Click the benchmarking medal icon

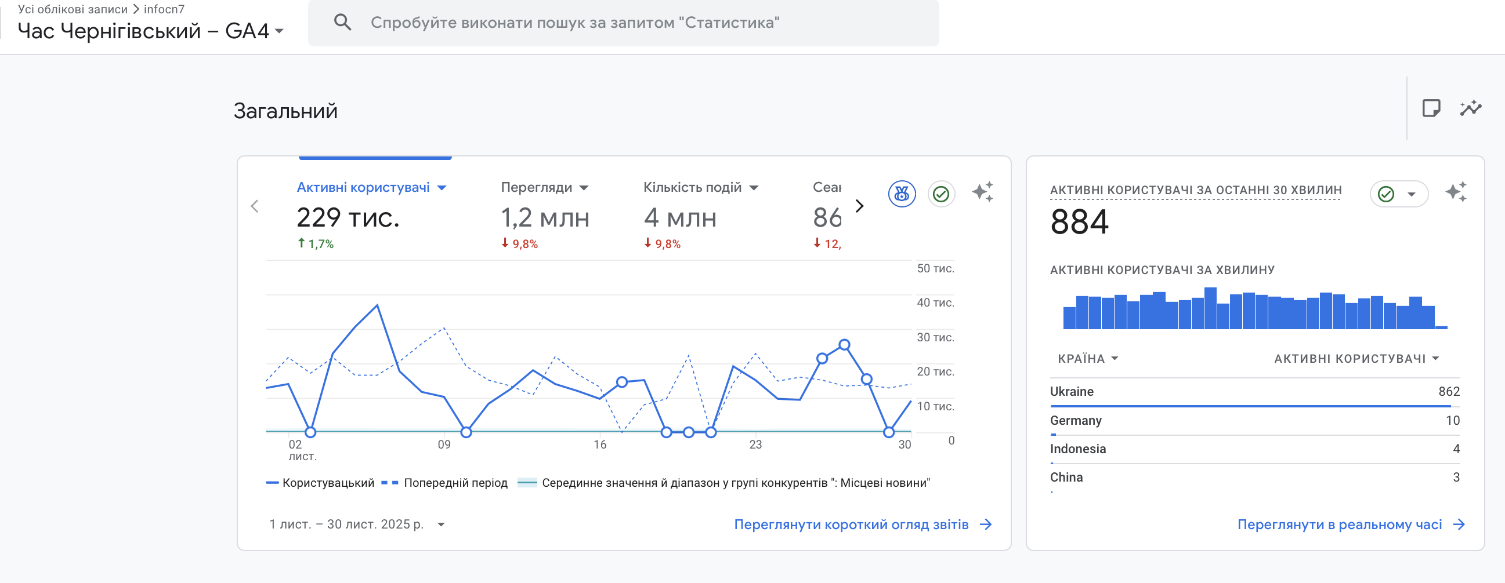pos(903,195)
